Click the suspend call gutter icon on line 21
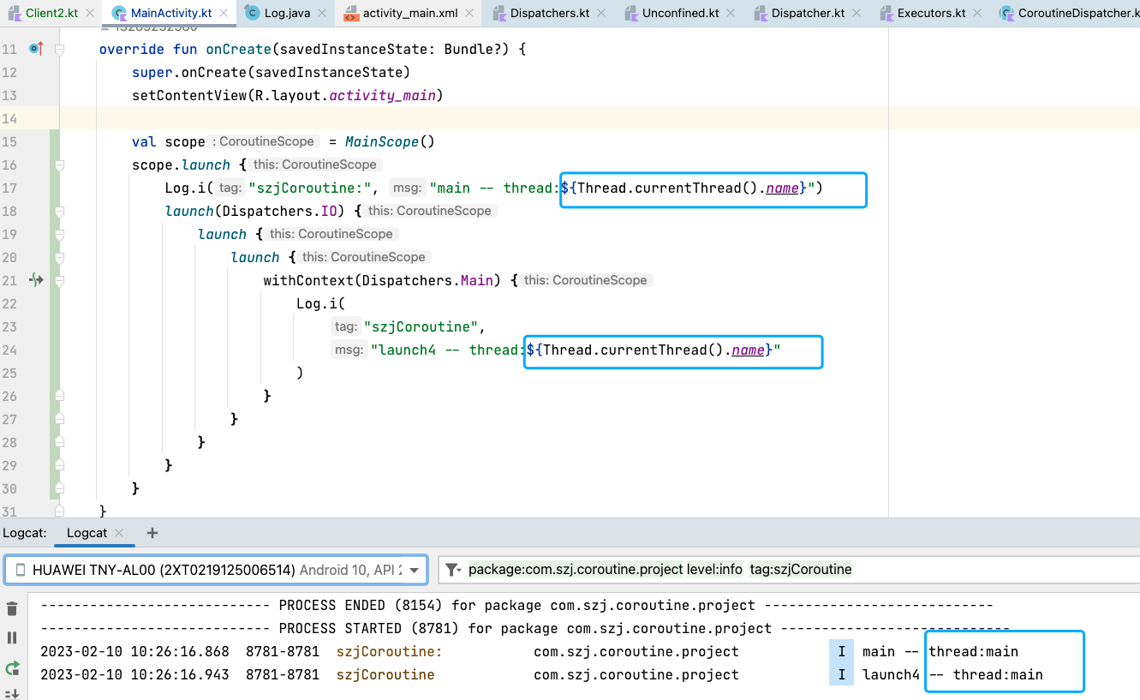The image size is (1140, 700). [x=35, y=279]
